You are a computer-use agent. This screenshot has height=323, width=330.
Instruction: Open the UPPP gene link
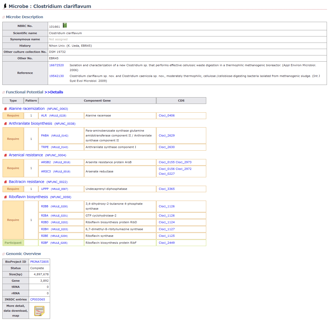(x=45, y=189)
